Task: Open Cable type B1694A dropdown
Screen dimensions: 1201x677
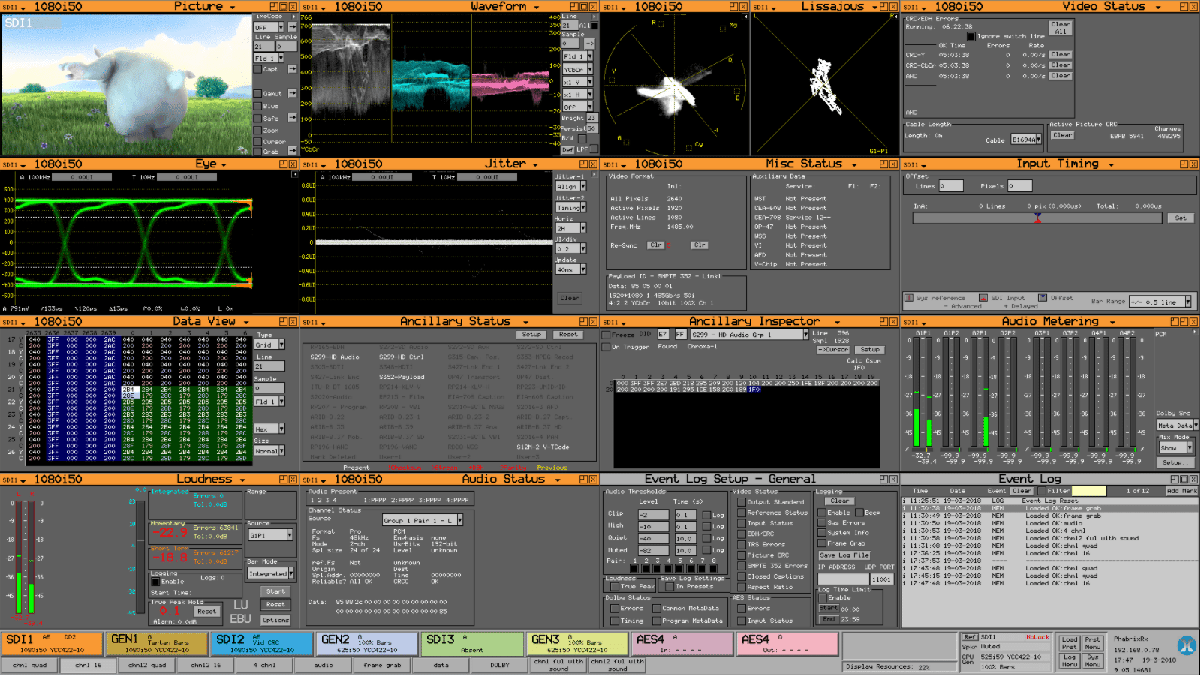Action: (1027, 140)
